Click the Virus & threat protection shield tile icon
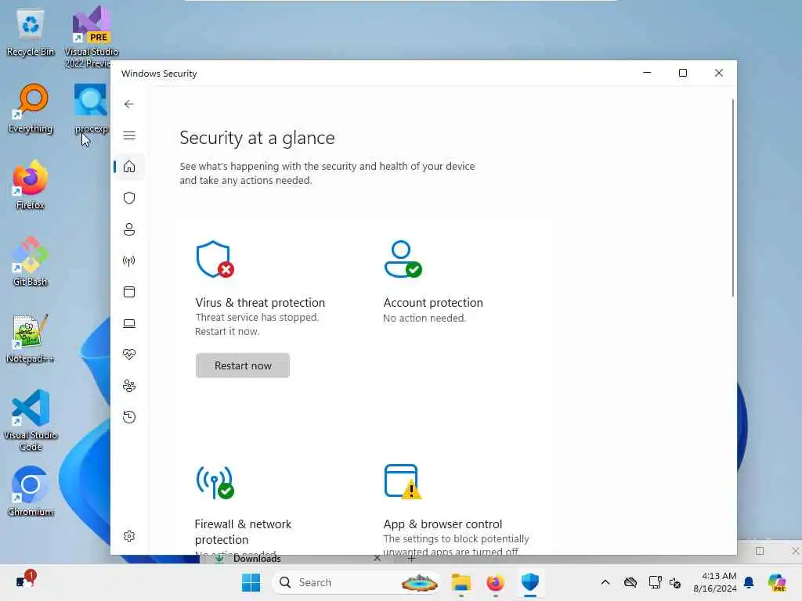 215,259
